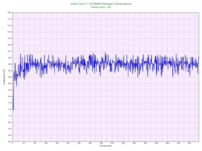The height and width of the screenshot is (151, 202).
Task: Select the 420 time tick label
Action: click(123, 143)
